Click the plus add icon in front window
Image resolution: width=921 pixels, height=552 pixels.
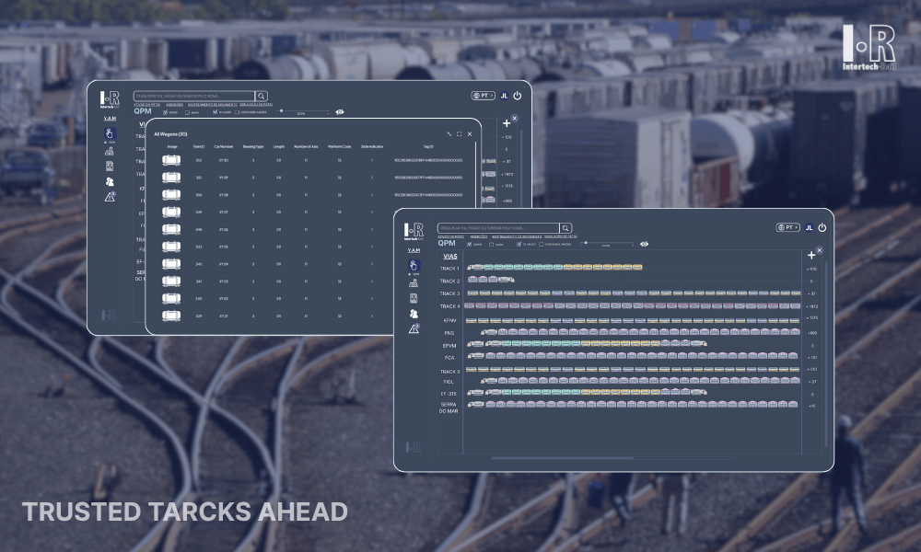(811, 255)
